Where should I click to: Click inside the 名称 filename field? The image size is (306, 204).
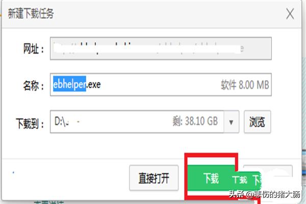click(x=161, y=85)
